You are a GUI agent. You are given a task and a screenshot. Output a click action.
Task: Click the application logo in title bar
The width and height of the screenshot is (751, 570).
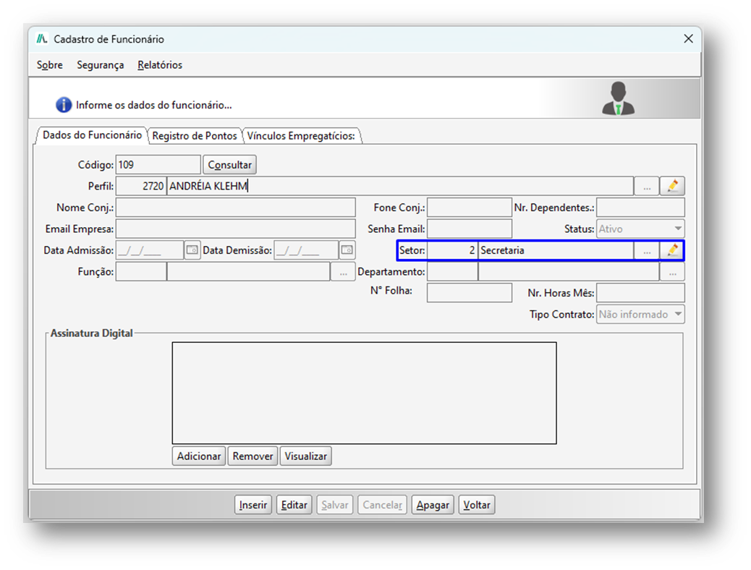[x=42, y=39]
